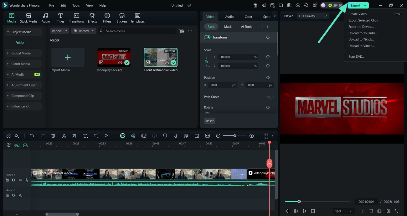
Task: Click the undo arrow in timeline toolbar
Action: 32,136
